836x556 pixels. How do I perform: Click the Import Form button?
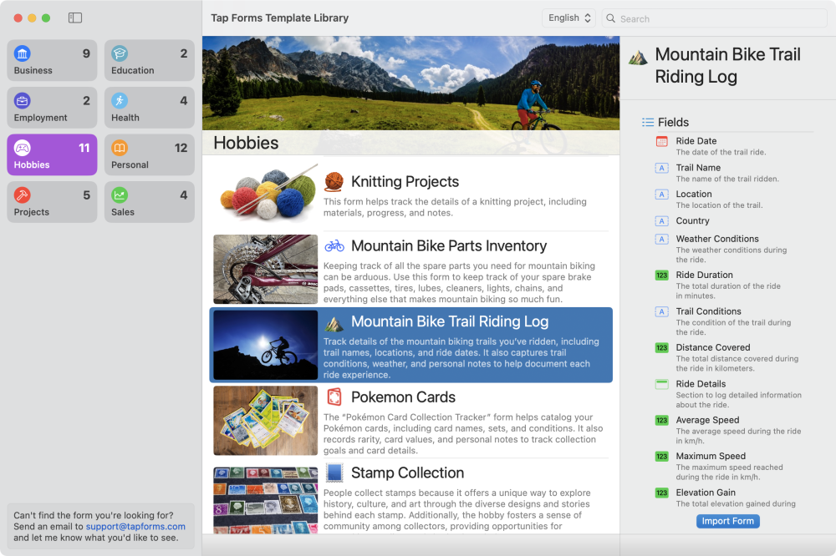(x=727, y=521)
